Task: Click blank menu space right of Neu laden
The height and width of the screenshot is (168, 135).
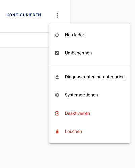Action: 107,35
